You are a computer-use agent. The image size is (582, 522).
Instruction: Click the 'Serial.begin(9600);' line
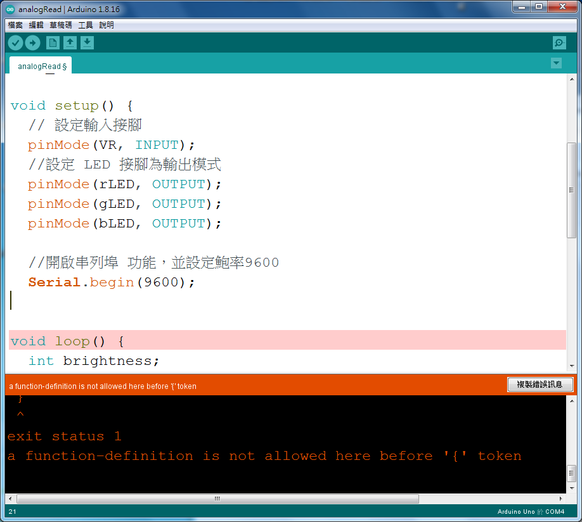[x=112, y=283]
